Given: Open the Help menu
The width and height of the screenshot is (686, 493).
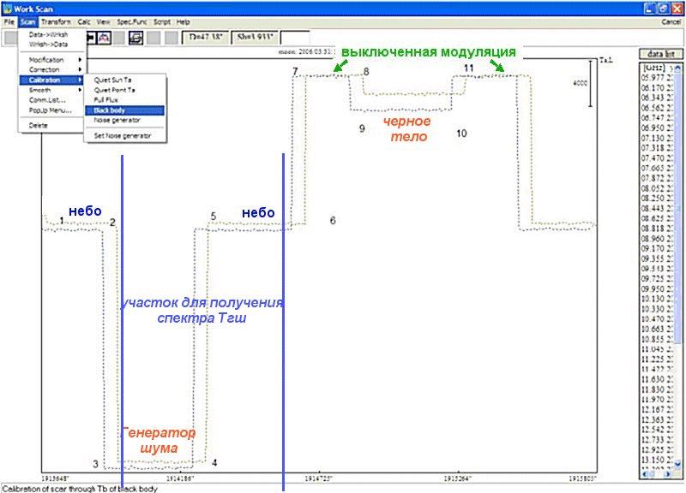Looking at the screenshot, I should 183,22.
